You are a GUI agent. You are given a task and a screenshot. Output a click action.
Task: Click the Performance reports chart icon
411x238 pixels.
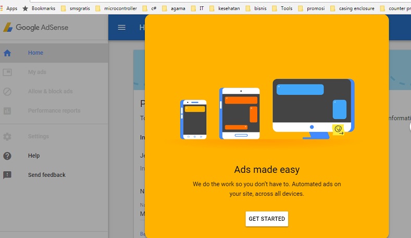click(7, 111)
